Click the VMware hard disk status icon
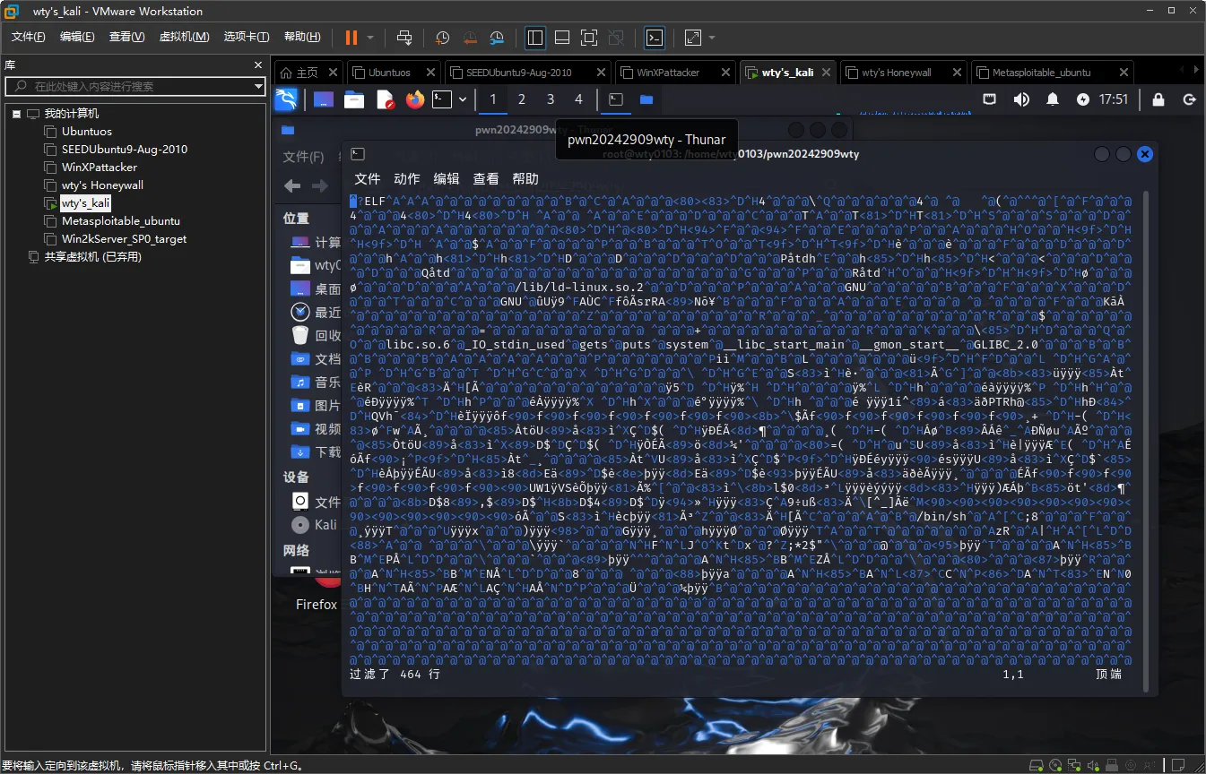This screenshot has width=1206, height=774. point(1038,765)
